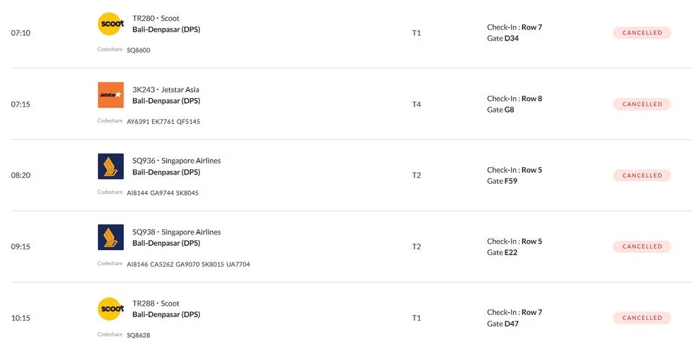This screenshot has height=346, width=692.
Task: Click the Cancelled badge on the 09:15 flight
Action: click(x=642, y=247)
